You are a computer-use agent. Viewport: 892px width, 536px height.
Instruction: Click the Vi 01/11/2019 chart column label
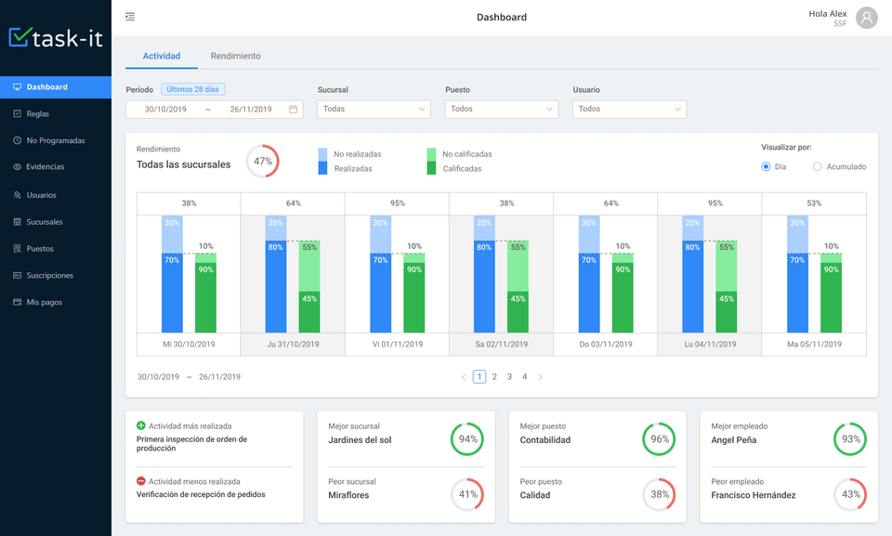[398, 345]
